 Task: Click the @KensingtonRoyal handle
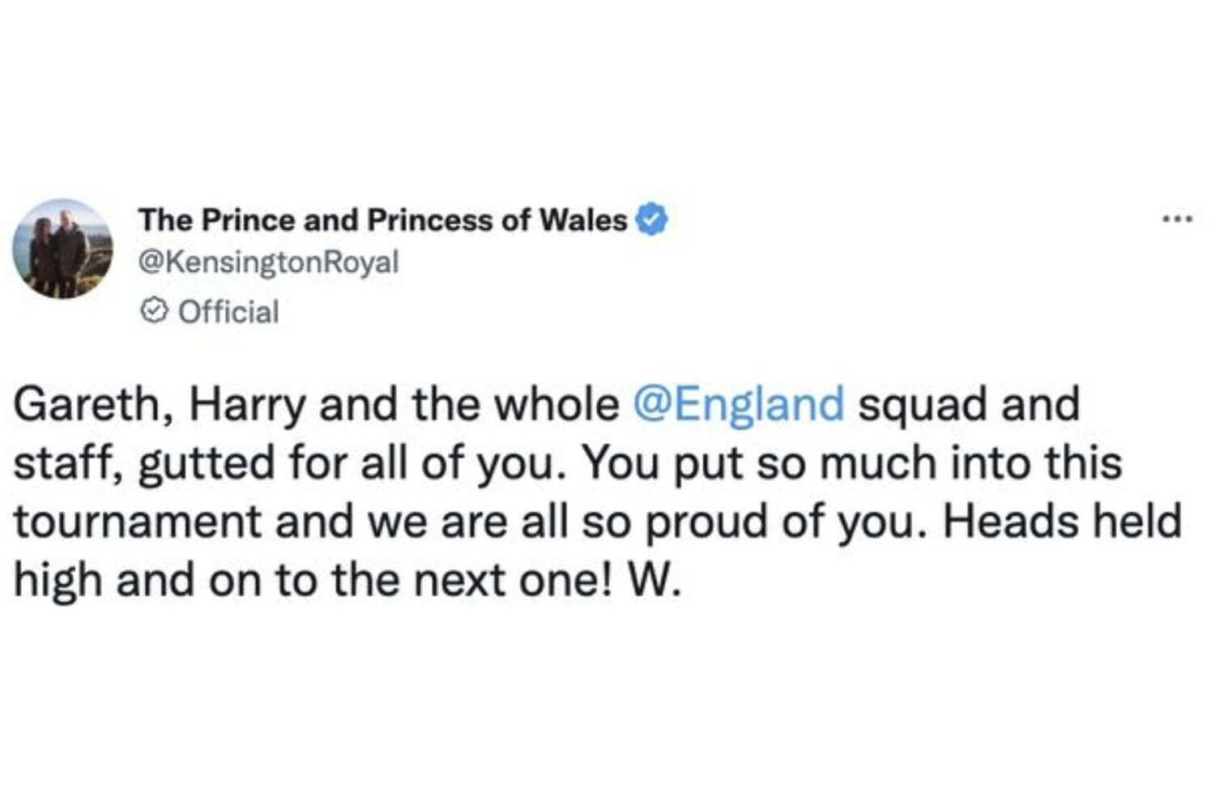pyautogui.click(x=269, y=262)
